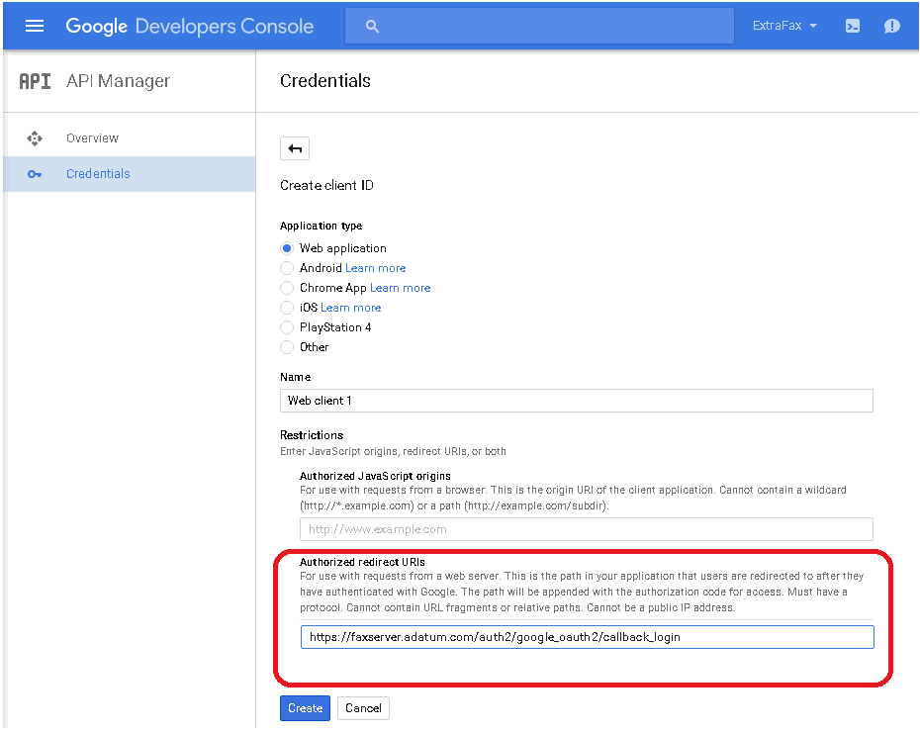The height and width of the screenshot is (733, 920).
Task: Click the API Manager logo icon
Action: coord(35,81)
